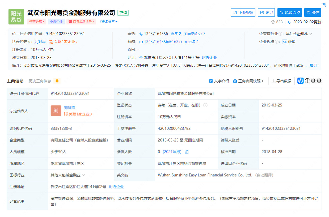The image size is (329, 217).
Task: Click 关联1家企业 in the table
Action: coord(78,114)
